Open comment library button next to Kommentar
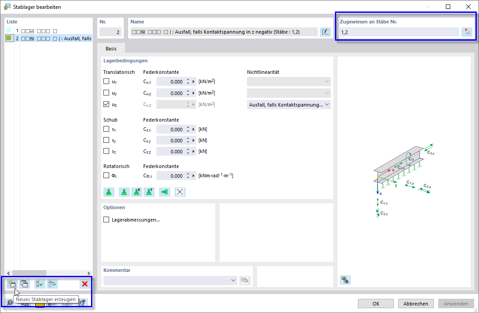The width and height of the screenshot is (479, 313). click(245, 280)
